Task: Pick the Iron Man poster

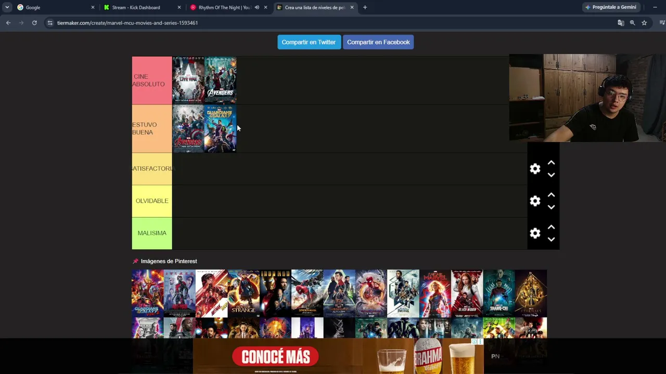Action: [275, 293]
